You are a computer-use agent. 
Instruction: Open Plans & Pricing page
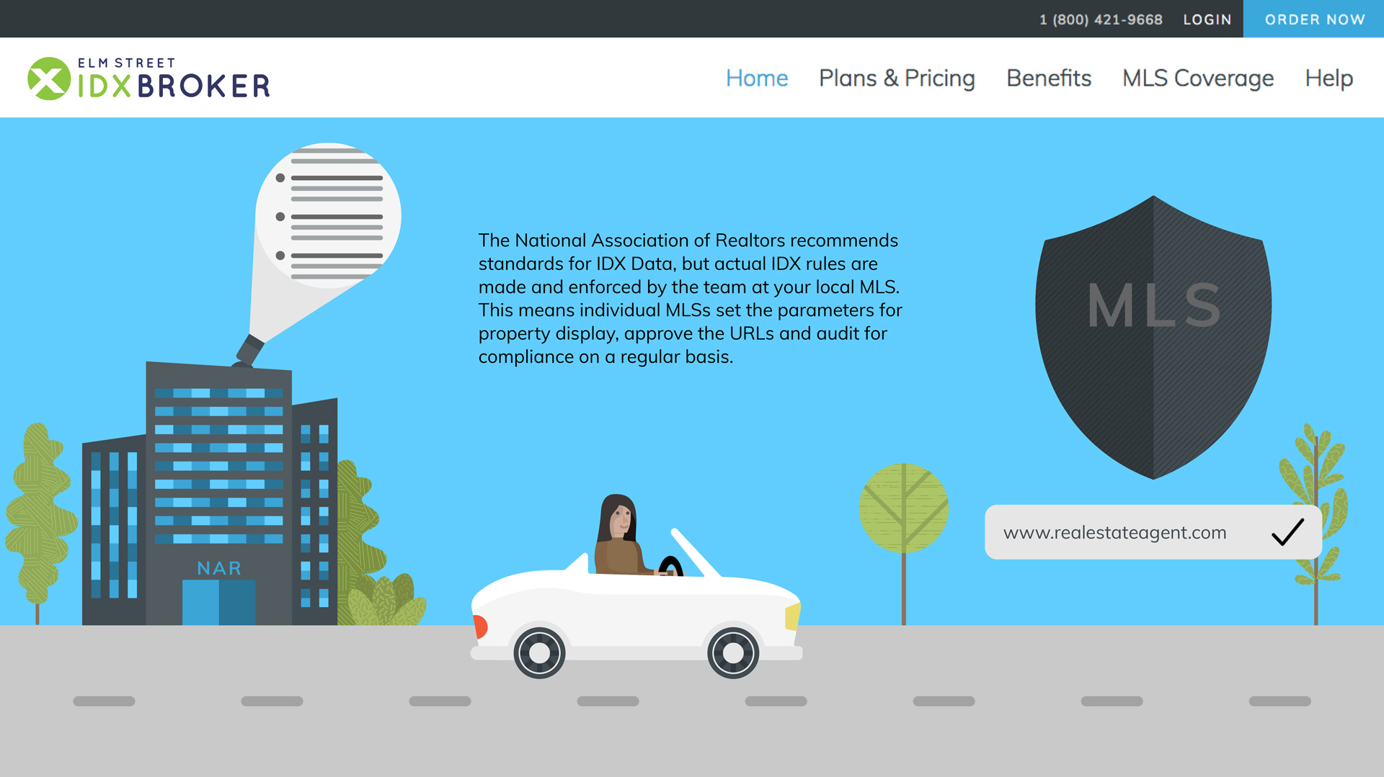pyautogui.click(x=897, y=78)
